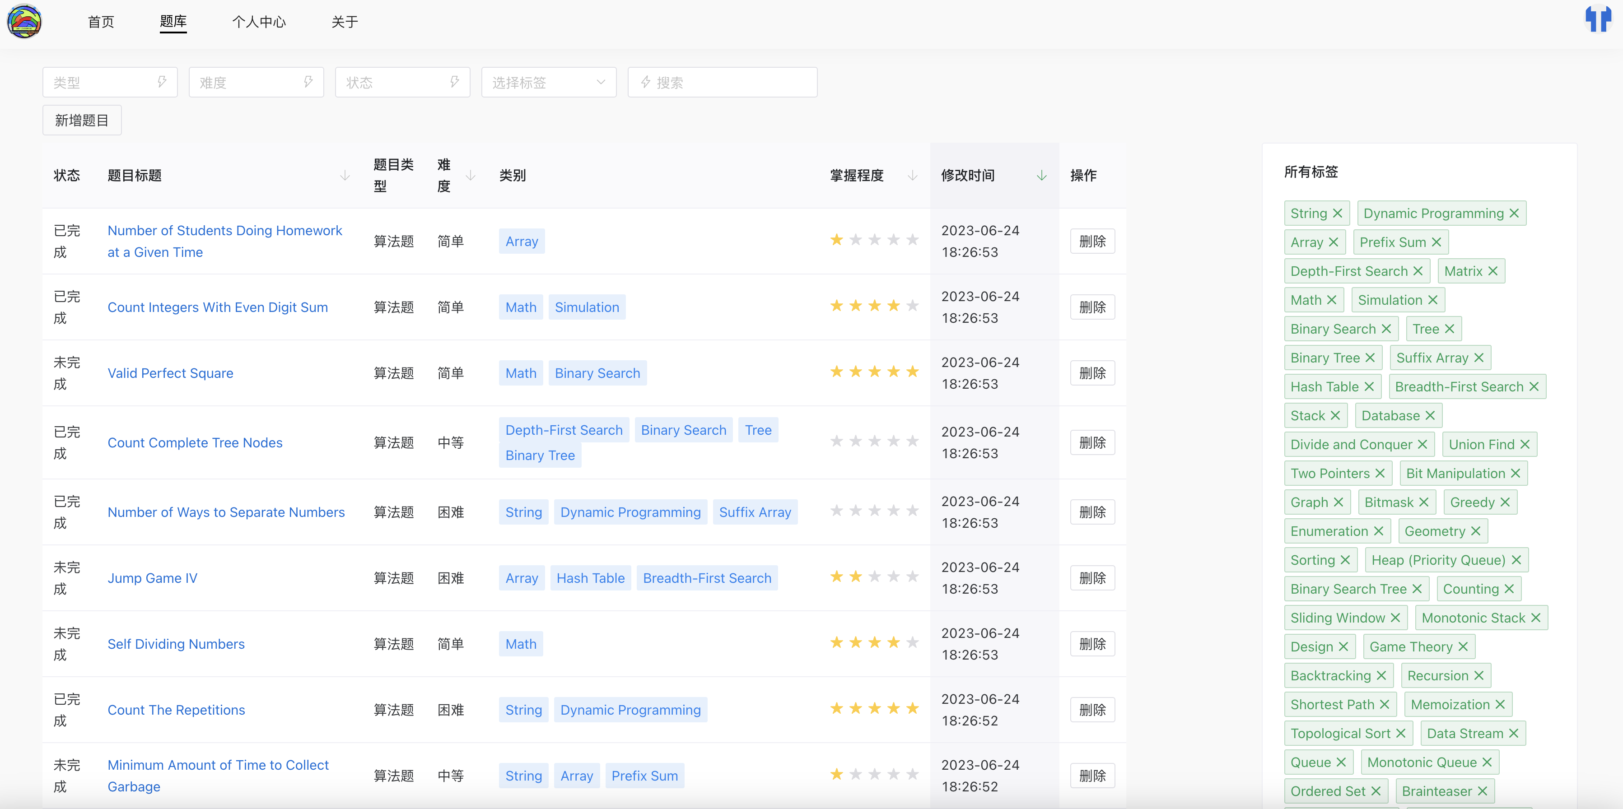Sort by 题目标题 using its arrow icon
Viewport: 1623px width, 809px height.
345,176
